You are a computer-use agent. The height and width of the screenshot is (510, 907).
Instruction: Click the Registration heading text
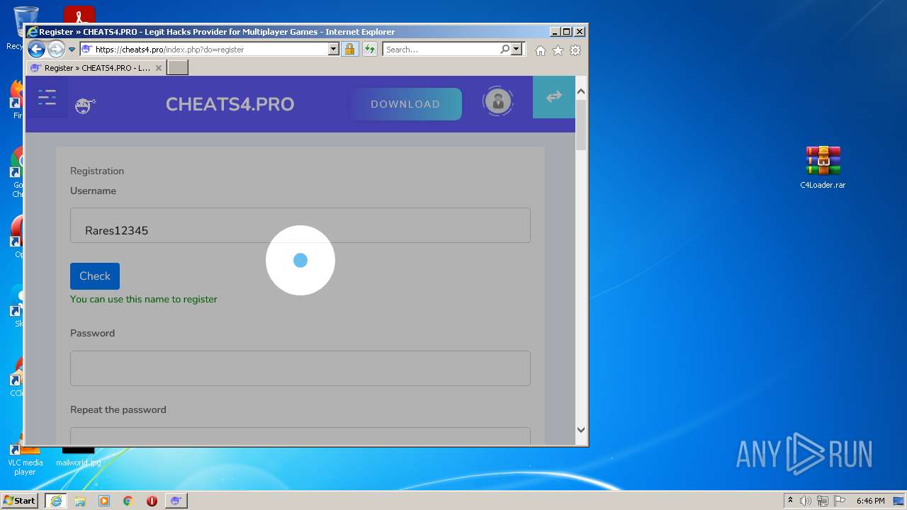point(97,171)
